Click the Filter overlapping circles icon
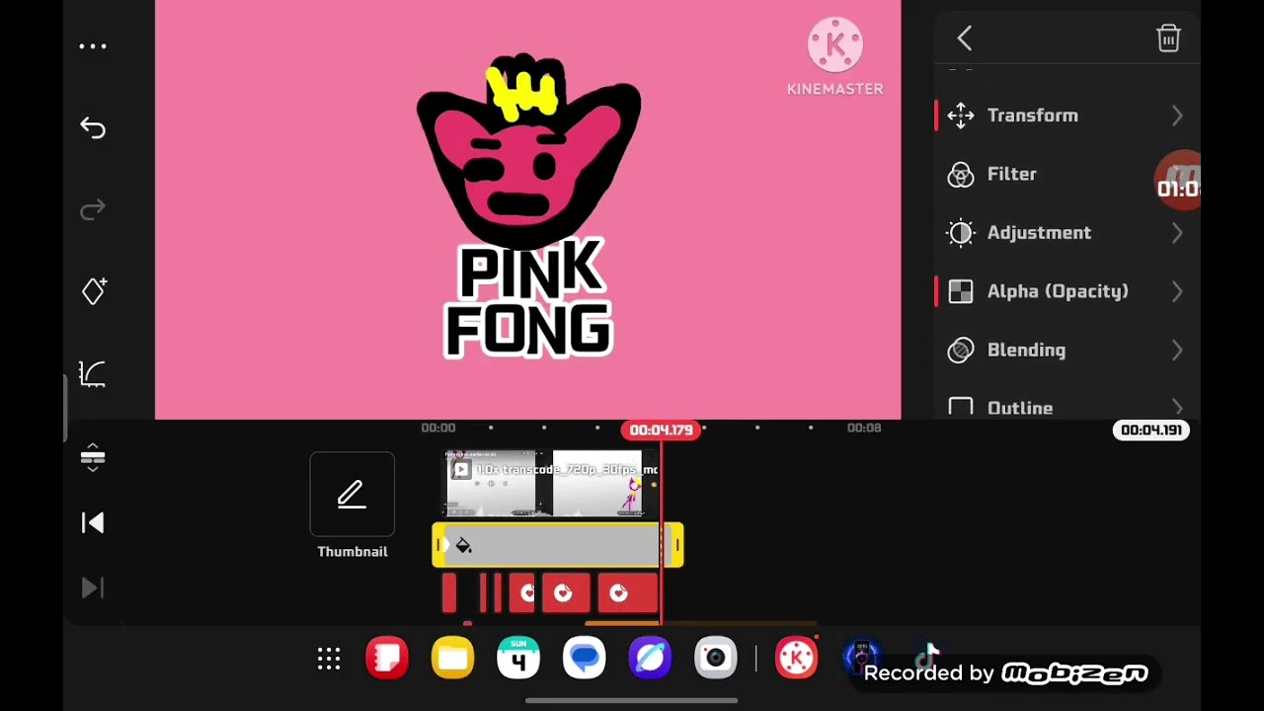Screen dimensions: 1264x711 tap(961, 175)
